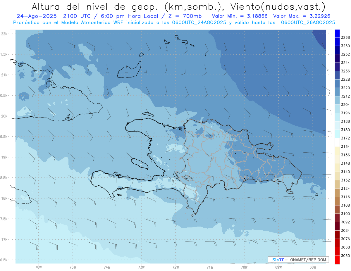Click the '3164' colorbar value
The image size is (351, 271).
[x=345, y=146]
